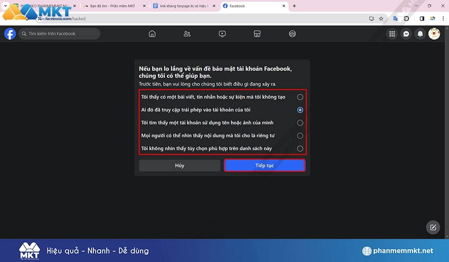This screenshot has height=262, width=449.
Task: Open the Chrome extensions puzzle icon
Action: pos(407,18)
